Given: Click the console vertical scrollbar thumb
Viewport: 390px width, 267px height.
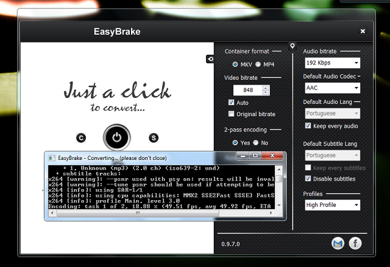Looking at the screenshot, I should (x=279, y=179).
